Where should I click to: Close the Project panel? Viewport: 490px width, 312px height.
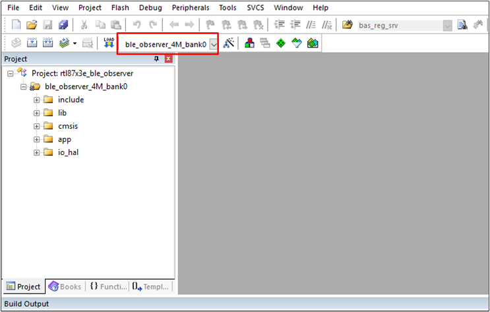coord(168,59)
